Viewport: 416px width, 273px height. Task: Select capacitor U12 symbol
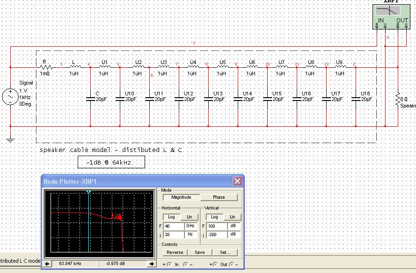coord(179,99)
